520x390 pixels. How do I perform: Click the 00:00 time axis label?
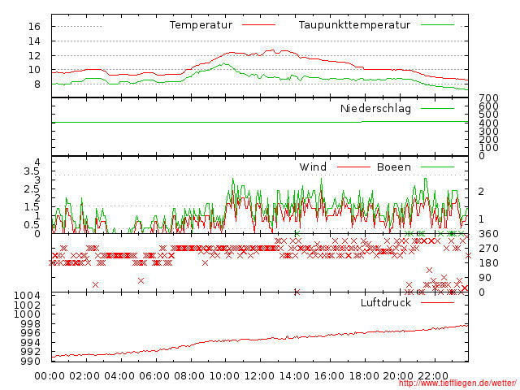pos(50,376)
